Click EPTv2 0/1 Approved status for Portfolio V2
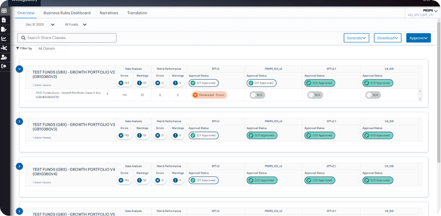 tap(204, 83)
